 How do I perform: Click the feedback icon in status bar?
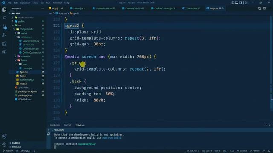264,151
